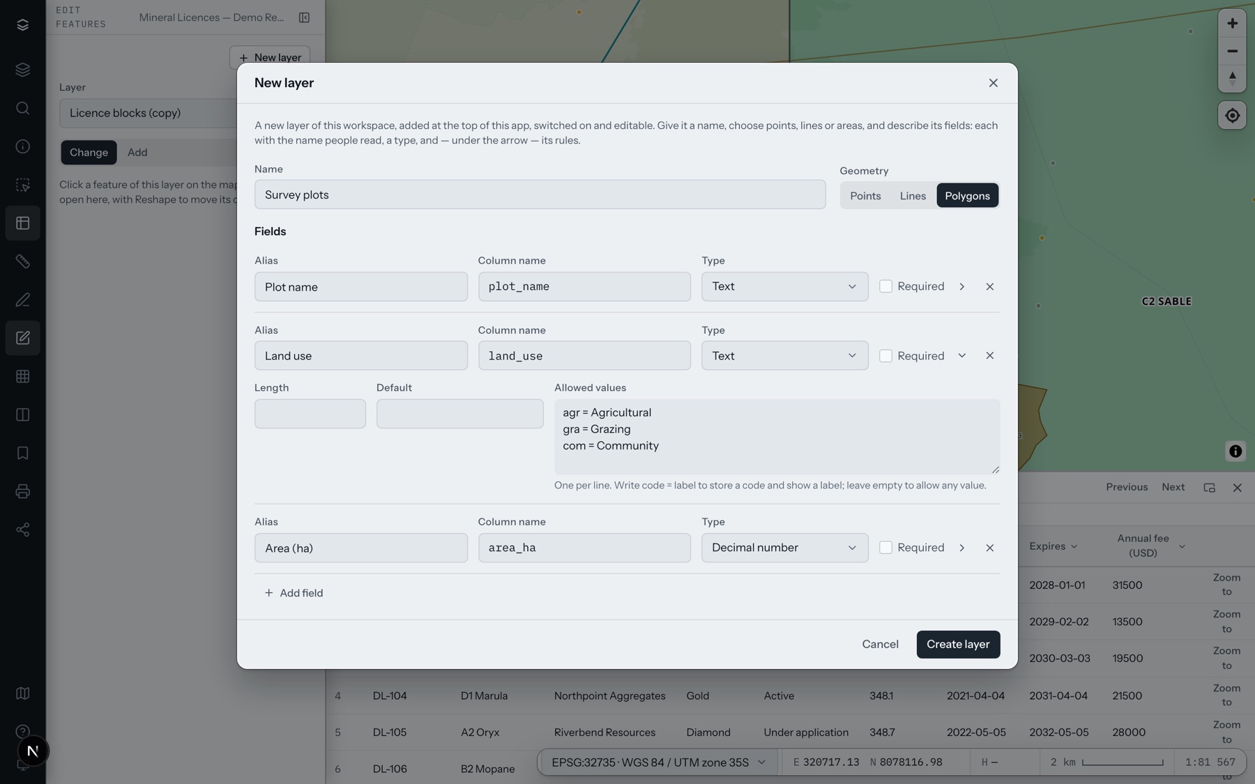Open Annual fee column sort menu

tap(1182, 546)
